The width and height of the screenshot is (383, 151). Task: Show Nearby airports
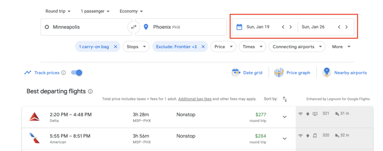coord(344,73)
